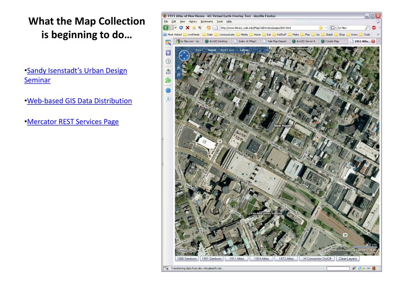Click the search magnifier icon

[367, 28]
